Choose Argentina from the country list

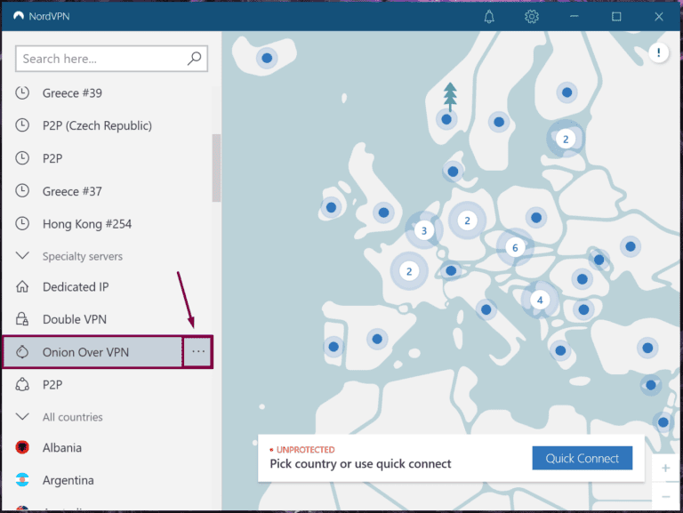tap(68, 480)
